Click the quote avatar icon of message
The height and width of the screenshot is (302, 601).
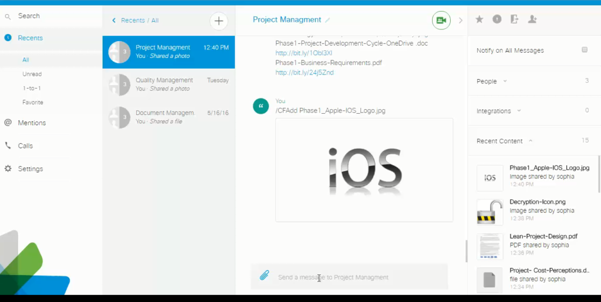tap(261, 106)
